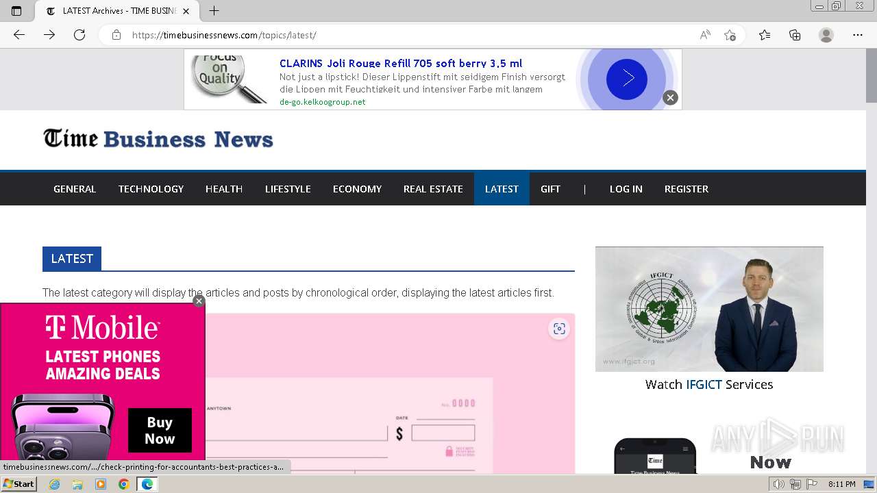The image size is (877, 493).
Task: Open the Time Business News logo
Action: 158,139
